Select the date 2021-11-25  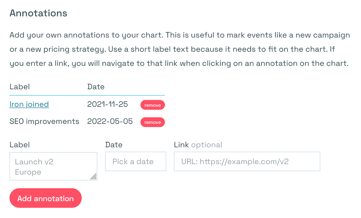coord(108,104)
